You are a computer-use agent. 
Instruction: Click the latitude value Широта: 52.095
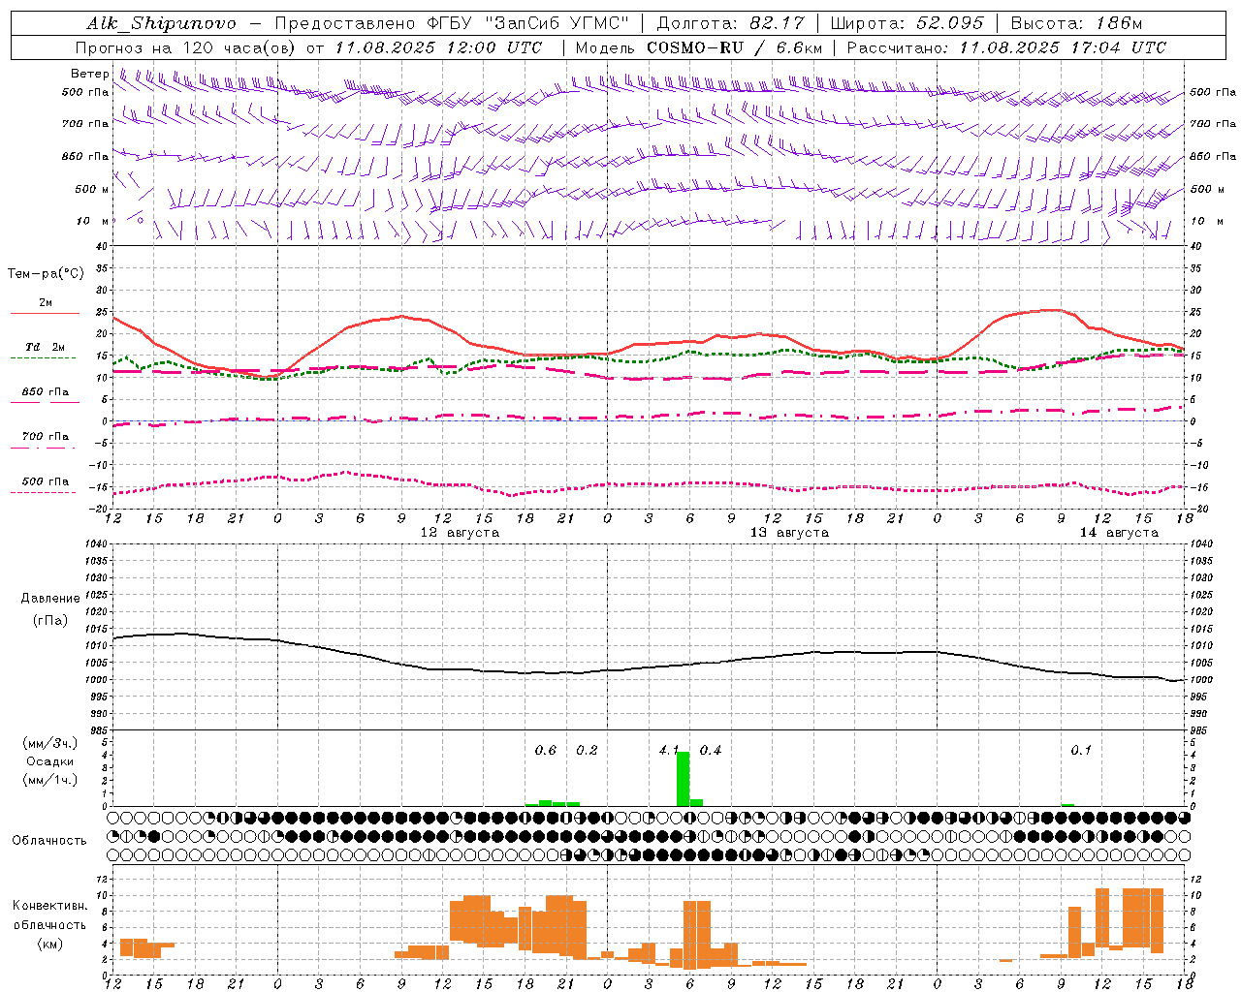[x=907, y=23]
